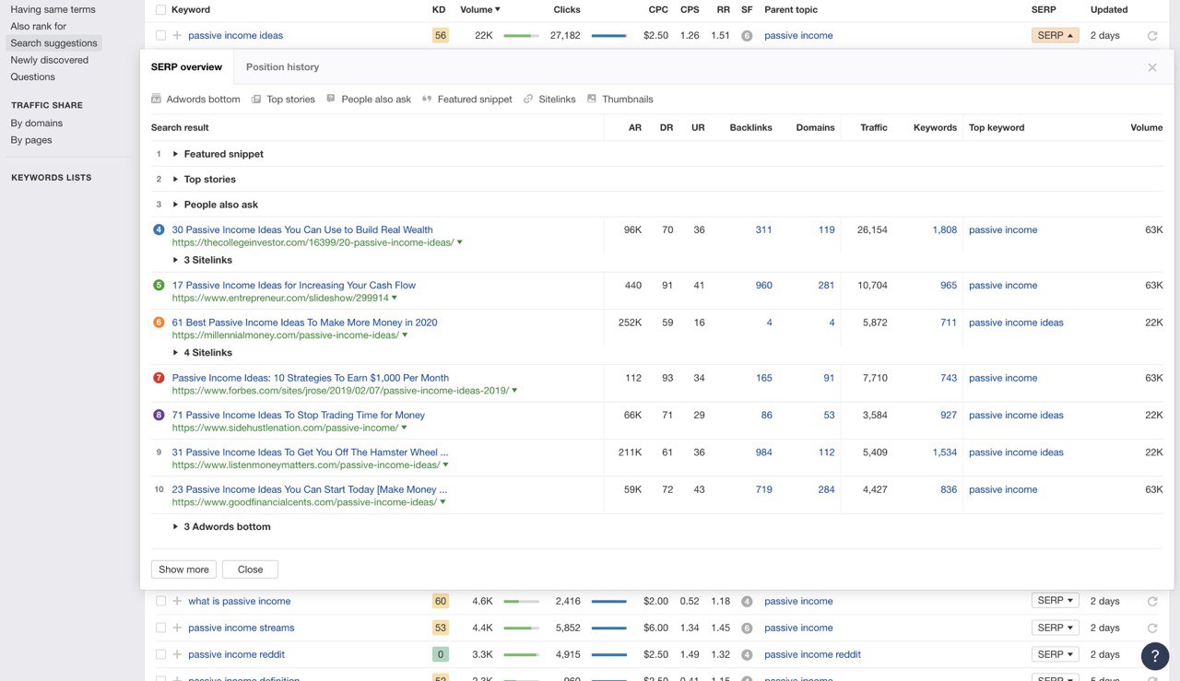
Task: Click the plus icon beside passive income reddit
Action: coord(177,654)
